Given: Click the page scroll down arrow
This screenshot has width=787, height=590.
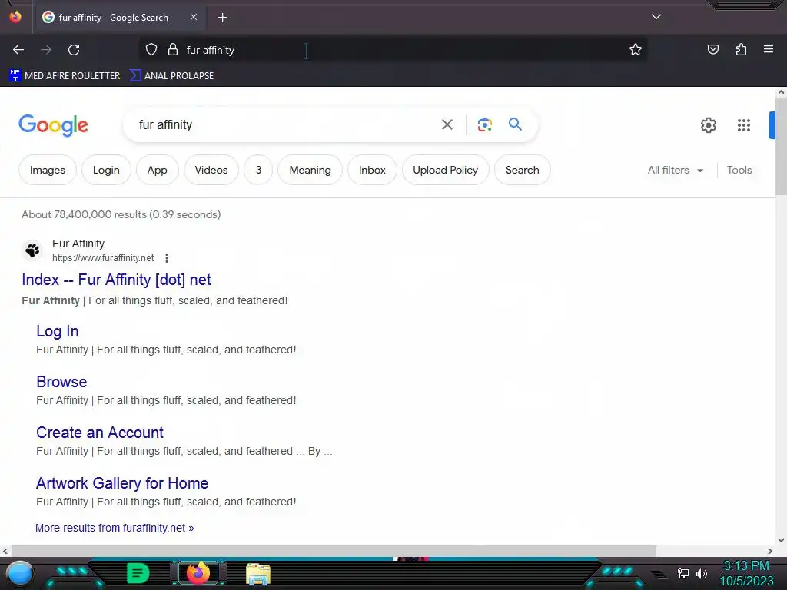Looking at the screenshot, I should point(781,540).
